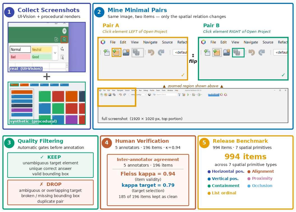Select the Good cell style in Excel snippet
Viewport: 296px width, 212px height.
click(x=41, y=57)
